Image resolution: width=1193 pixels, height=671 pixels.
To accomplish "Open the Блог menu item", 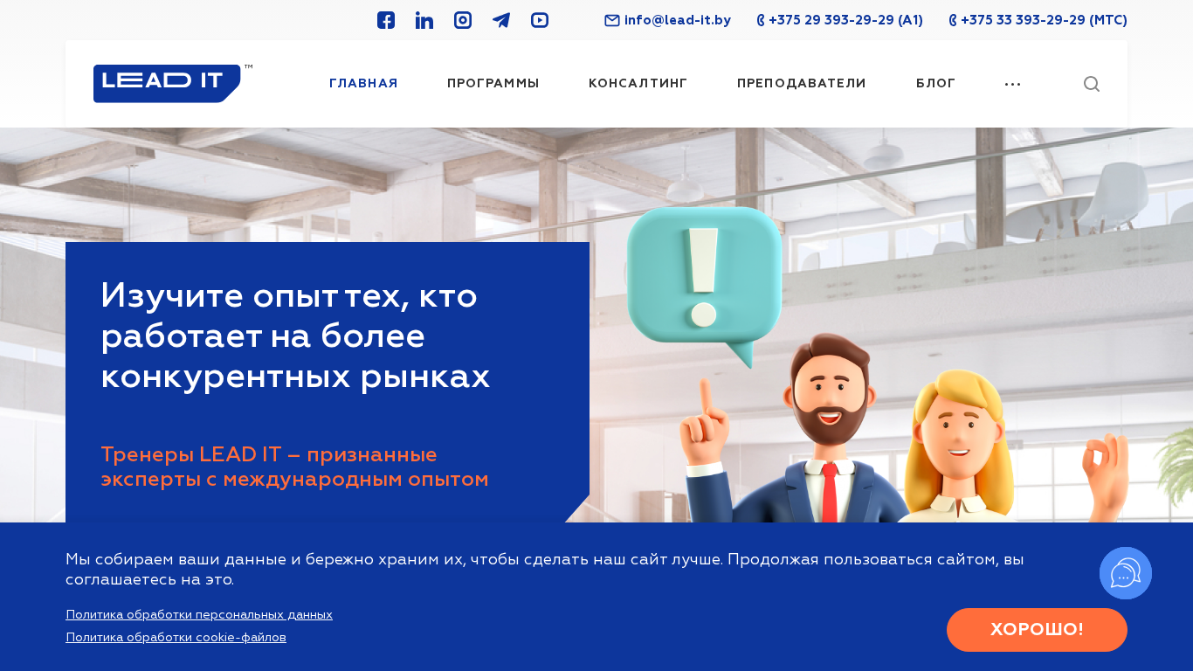I will click(936, 84).
